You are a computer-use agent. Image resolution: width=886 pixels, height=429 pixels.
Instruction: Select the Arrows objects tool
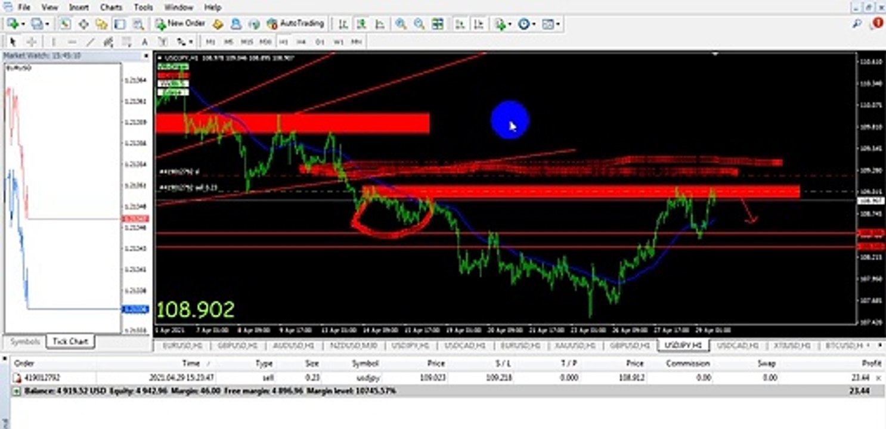click(181, 42)
